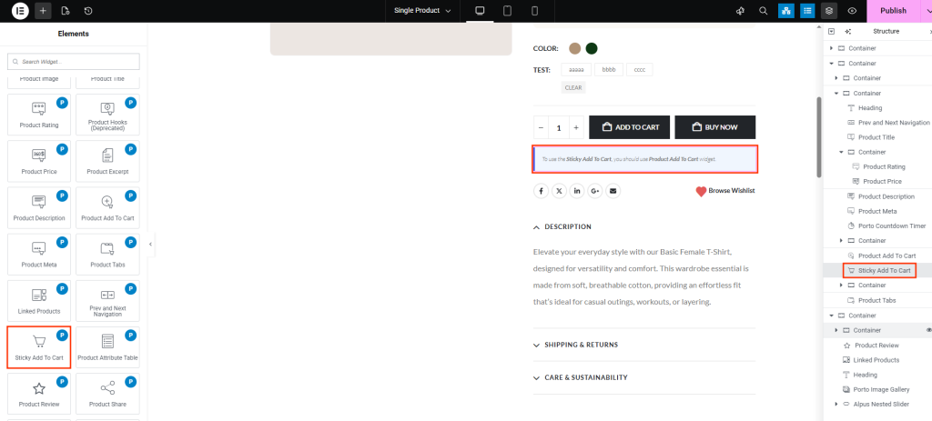Click the Search Widget input field
932x421 pixels.
[74, 61]
